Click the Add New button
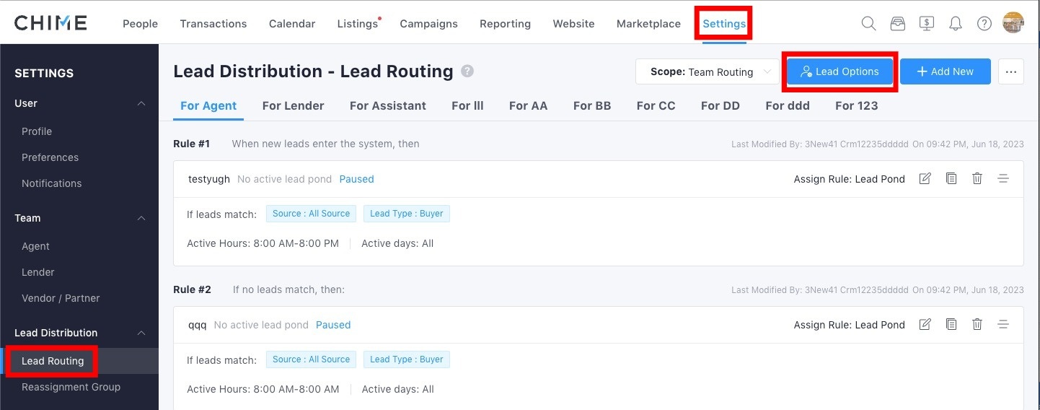1040x410 pixels. click(x=945, y=71)
